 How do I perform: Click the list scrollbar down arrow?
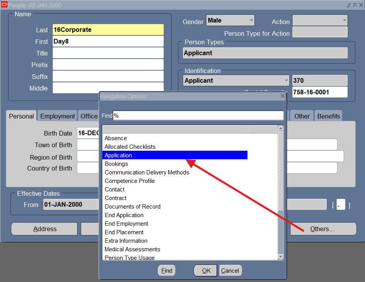(281, 257)
